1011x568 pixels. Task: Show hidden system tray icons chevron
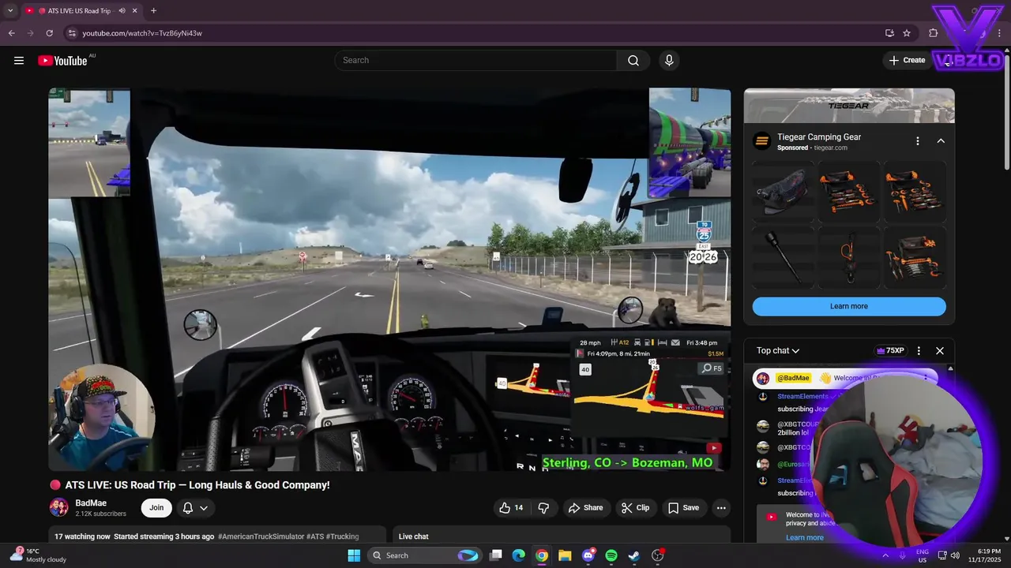coord(885,555)
